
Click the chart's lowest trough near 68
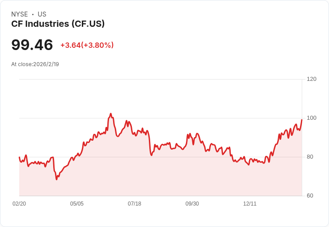pos(56,179)
